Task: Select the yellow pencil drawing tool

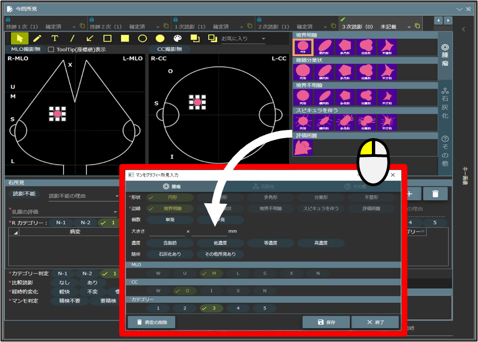Action: point(37,39)
